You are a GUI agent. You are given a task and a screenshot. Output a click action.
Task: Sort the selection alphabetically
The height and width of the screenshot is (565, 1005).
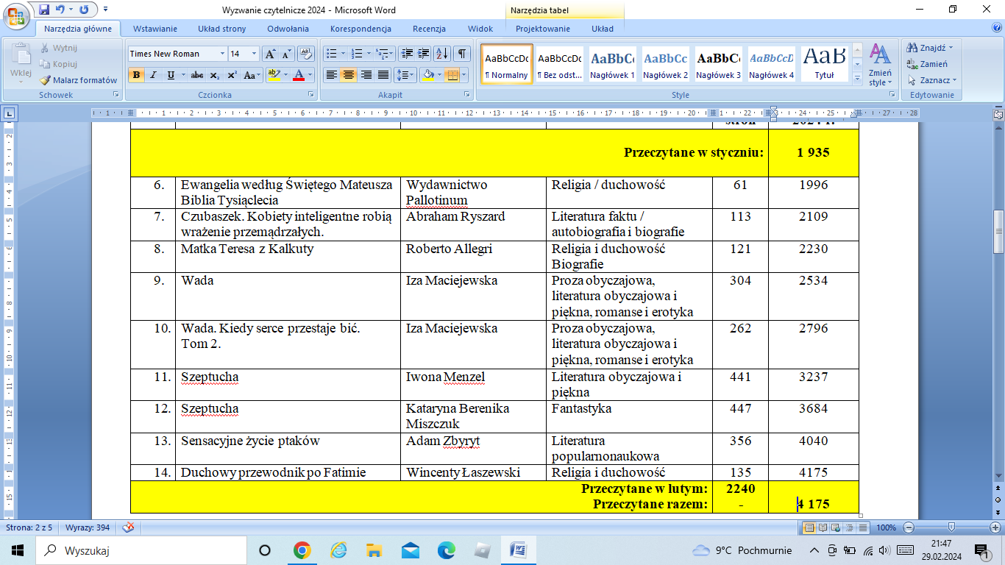442,54
